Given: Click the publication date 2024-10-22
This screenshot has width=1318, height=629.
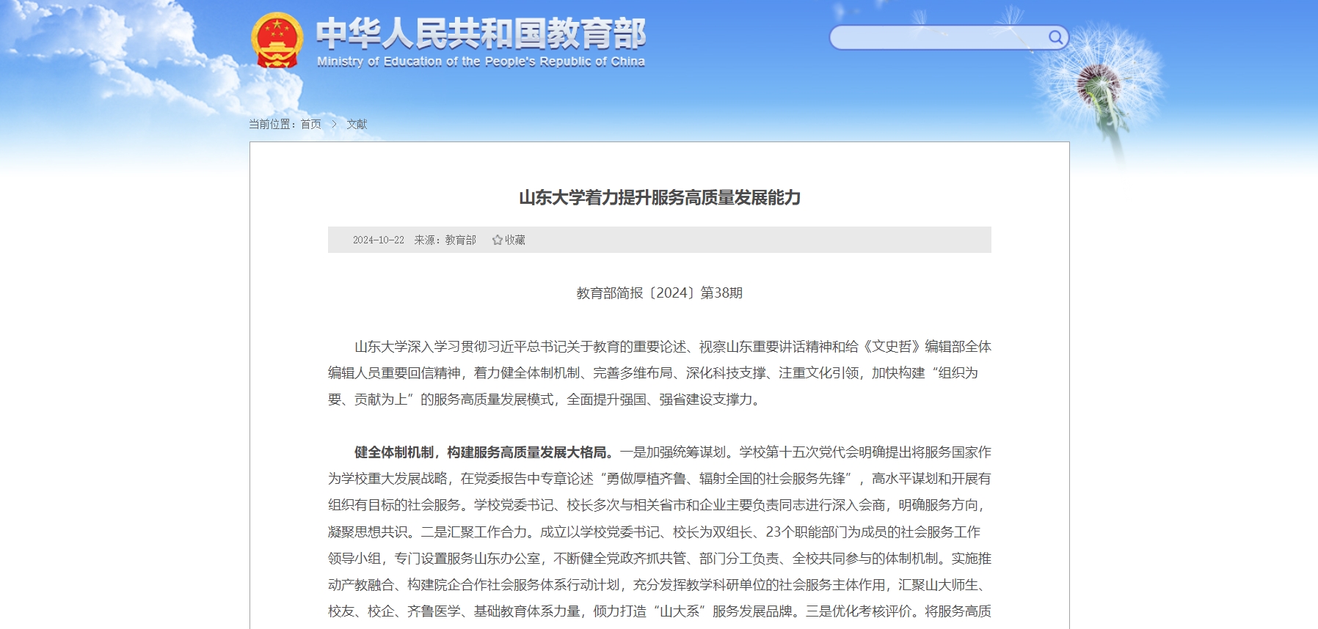Looking at the screenshot, I should tap(379, 240).
